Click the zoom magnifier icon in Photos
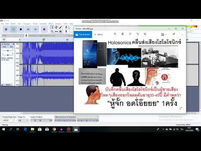This screenshot has width=201, height=151. click(115, 34)
